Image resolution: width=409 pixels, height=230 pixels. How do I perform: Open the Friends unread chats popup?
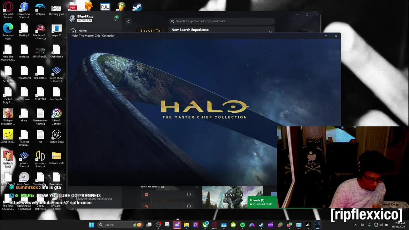point(262,202)
